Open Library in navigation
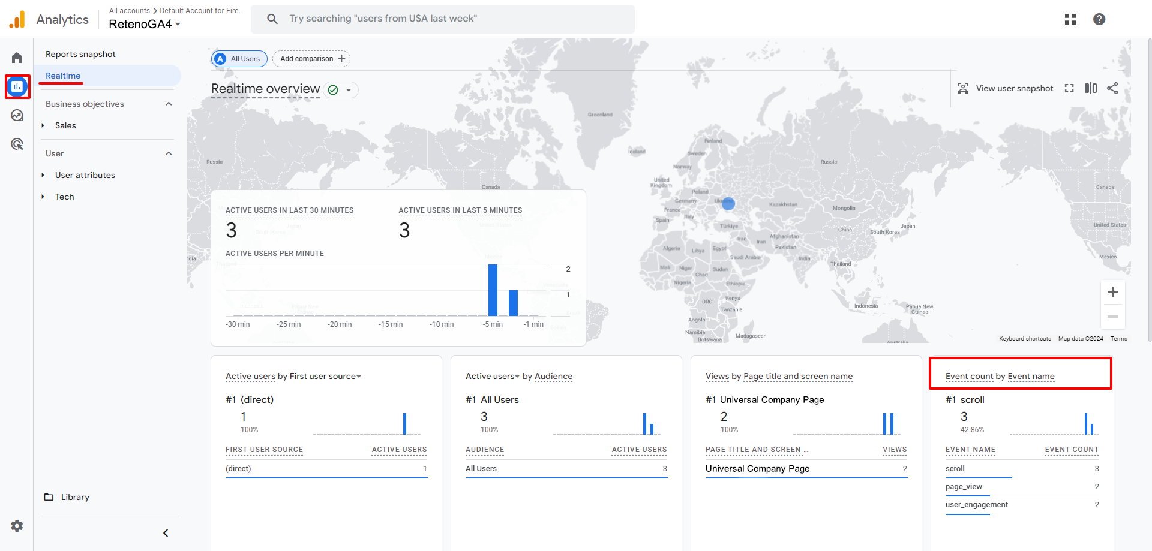 pyautogui.click(x=75, y=497)
